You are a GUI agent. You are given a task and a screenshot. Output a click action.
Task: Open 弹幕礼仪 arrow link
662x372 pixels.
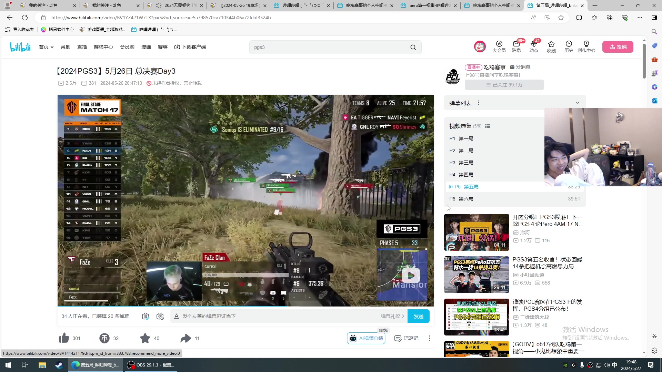(x=392, y=316)
